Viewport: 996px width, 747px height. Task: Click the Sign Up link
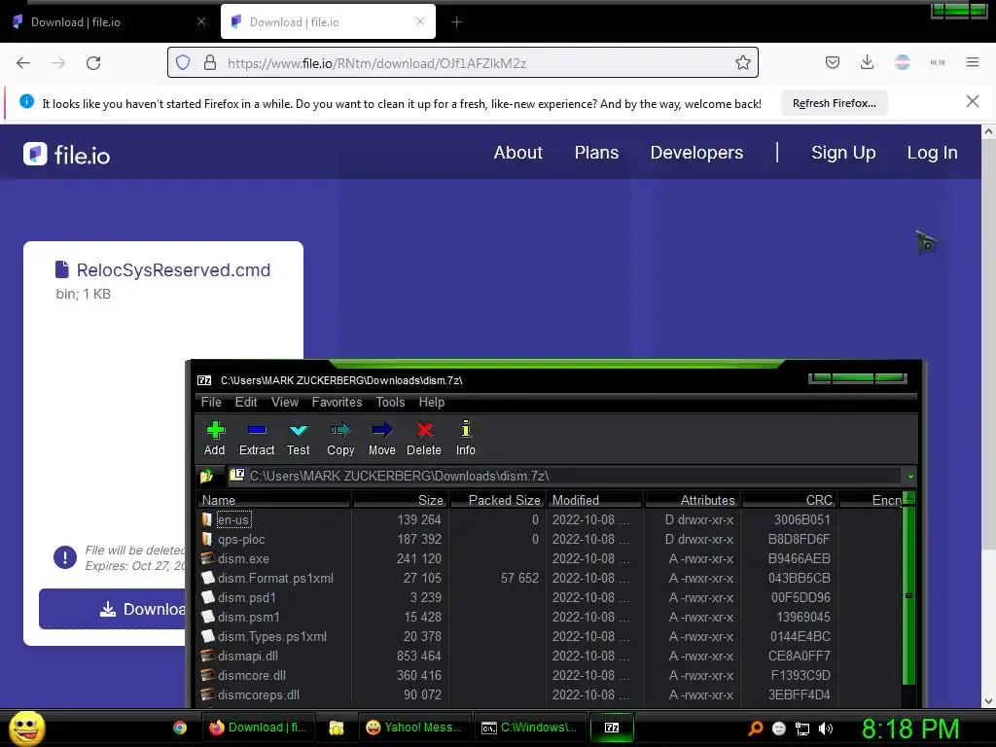(x=843, y=153)
